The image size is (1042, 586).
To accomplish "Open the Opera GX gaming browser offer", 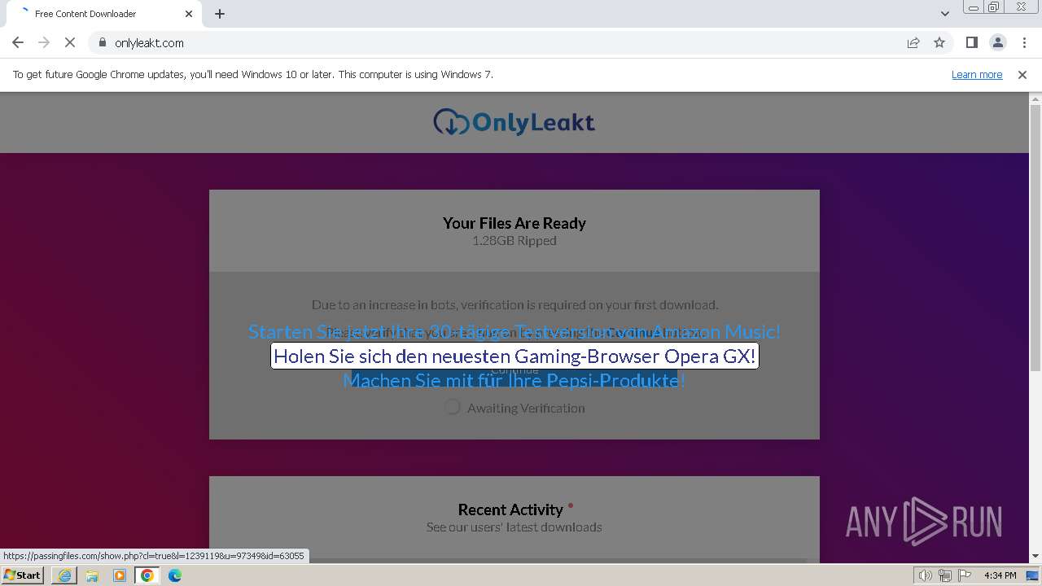I will [514, 356].
